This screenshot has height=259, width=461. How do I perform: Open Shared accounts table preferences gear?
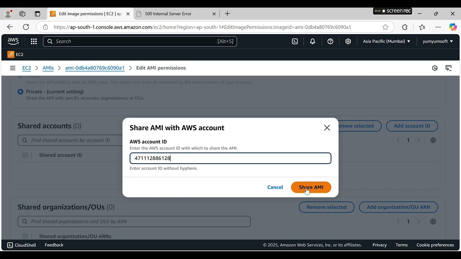433,140
